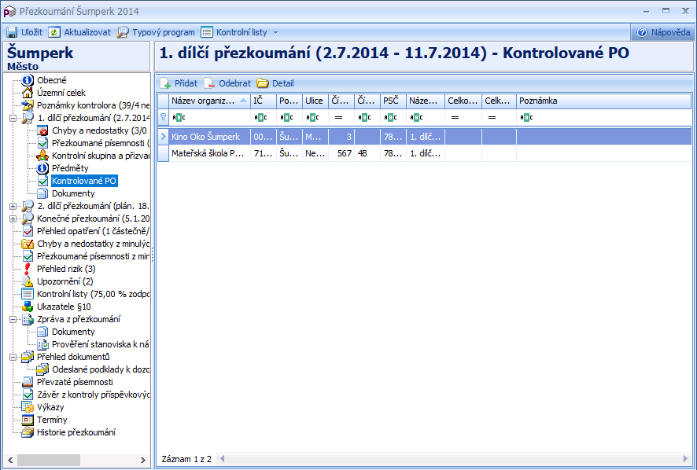Select the Územní celek house icon
Image resolution: width=697 pixels, height=470 pixels.
point(28,93)
